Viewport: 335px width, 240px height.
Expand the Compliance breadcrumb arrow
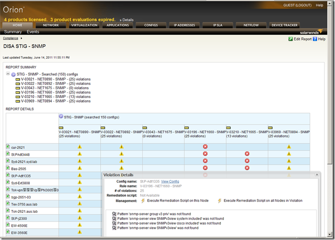pyautogui.click(x=21, y=38)
